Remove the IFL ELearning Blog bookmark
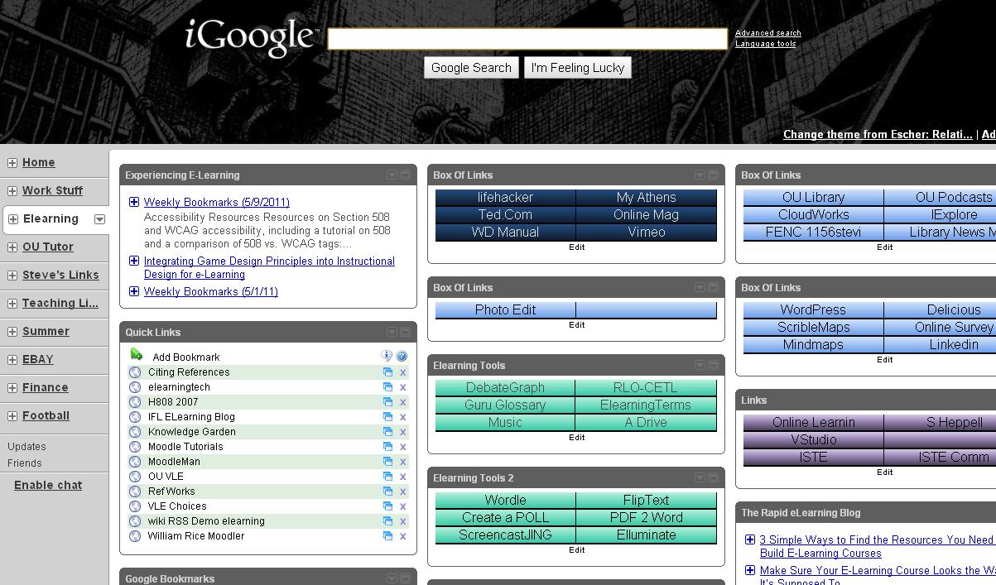996x585 pixels. click(x=403, y=417)
